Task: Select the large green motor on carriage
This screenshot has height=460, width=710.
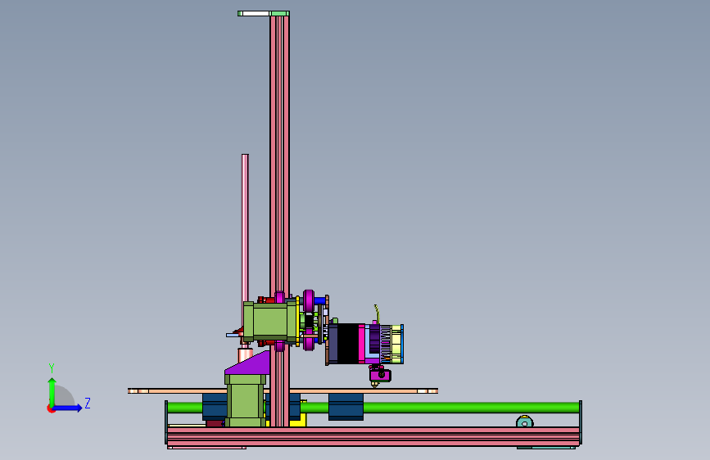Action: [x=270, y=322]
